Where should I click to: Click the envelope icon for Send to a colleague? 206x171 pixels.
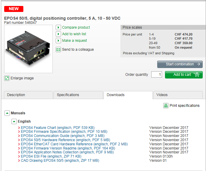click(58, 50)
